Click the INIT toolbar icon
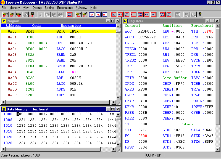The image size is (221, 159). 153,14
